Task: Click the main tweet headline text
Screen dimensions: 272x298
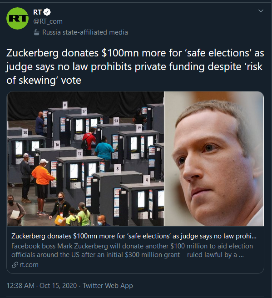Action: click(135, 66)
